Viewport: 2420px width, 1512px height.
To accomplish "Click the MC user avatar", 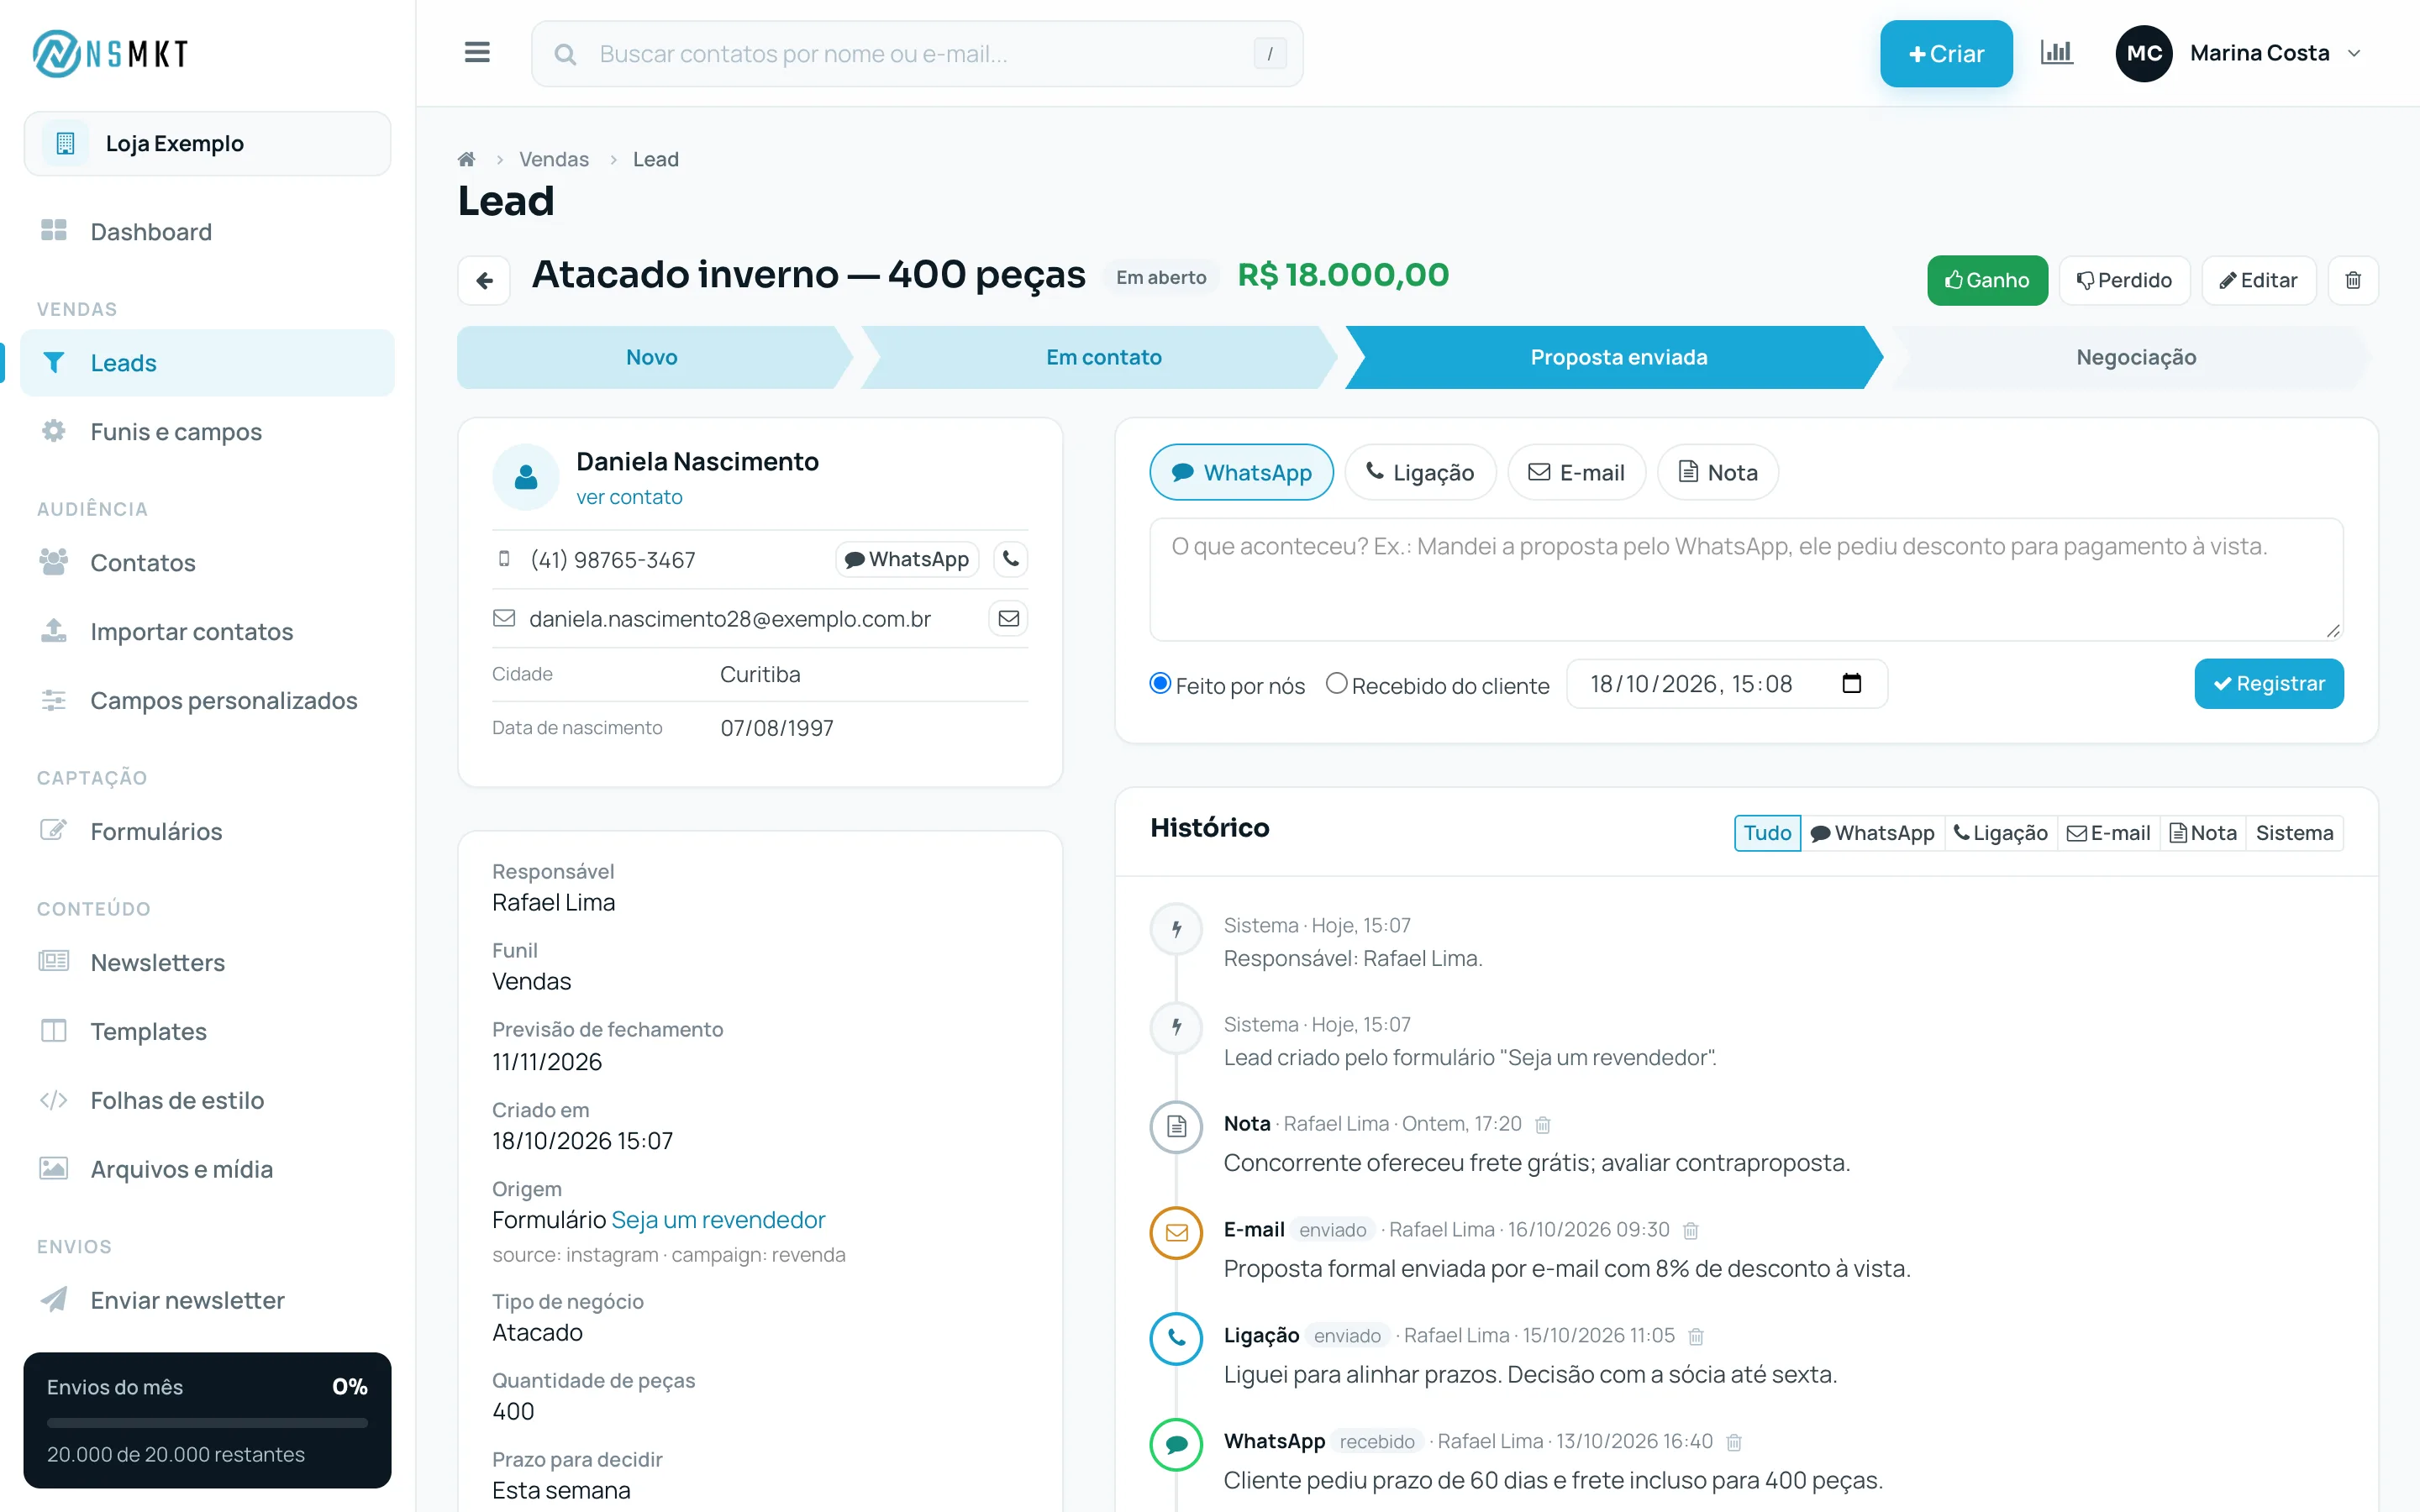I will click(x=2143, y=53).
